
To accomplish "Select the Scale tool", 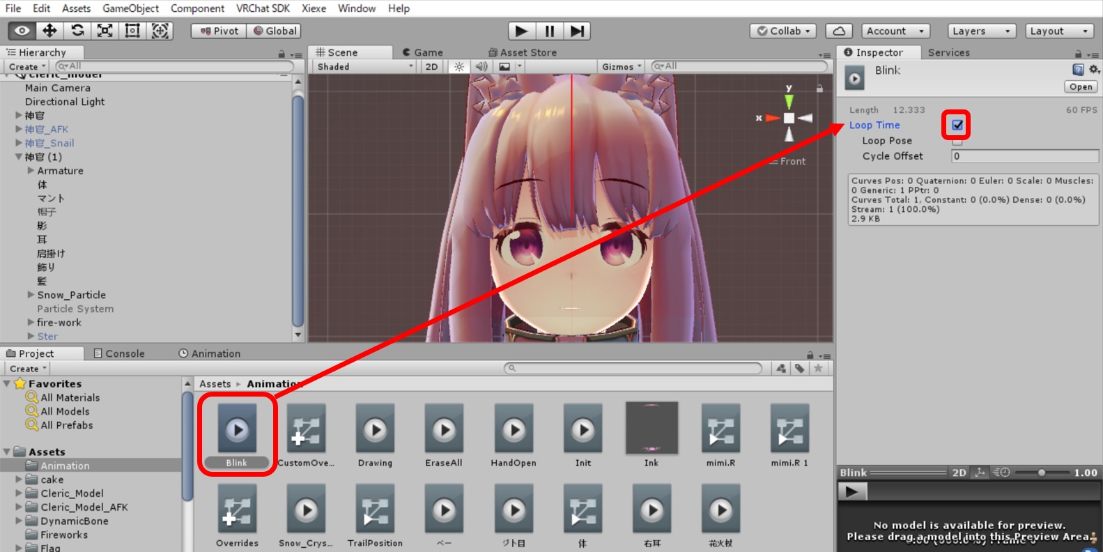I will [105, 31].
